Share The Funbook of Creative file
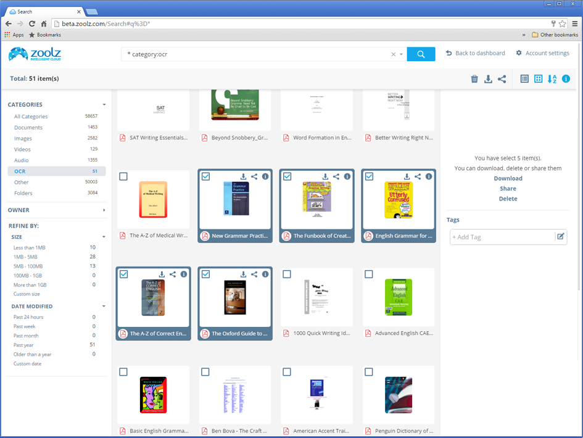The image size is (583, 438). tap(336, 176)
